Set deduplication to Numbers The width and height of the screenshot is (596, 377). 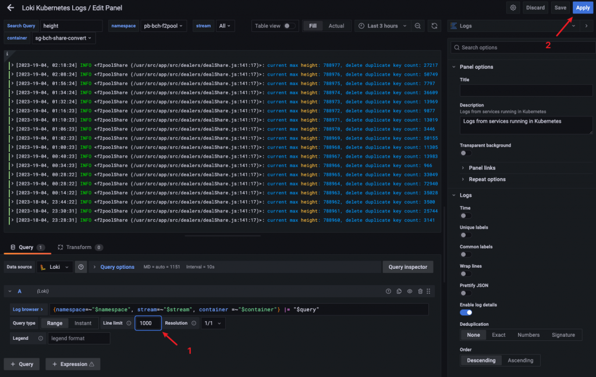[528, 335]
